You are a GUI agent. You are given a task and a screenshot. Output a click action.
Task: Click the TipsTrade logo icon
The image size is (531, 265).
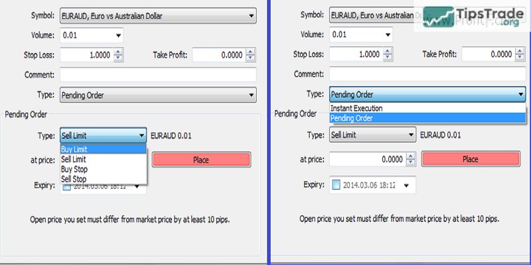coord(434,17)
